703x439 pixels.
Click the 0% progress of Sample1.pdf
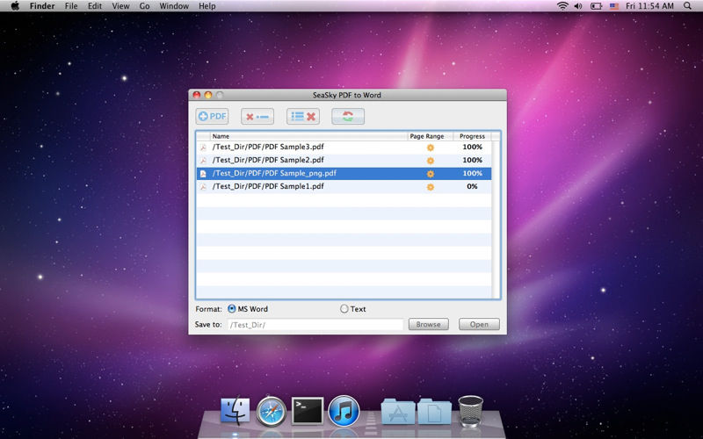(472, 186)
